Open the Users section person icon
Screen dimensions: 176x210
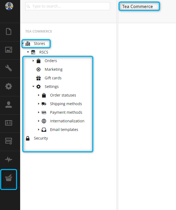(9, 105)
